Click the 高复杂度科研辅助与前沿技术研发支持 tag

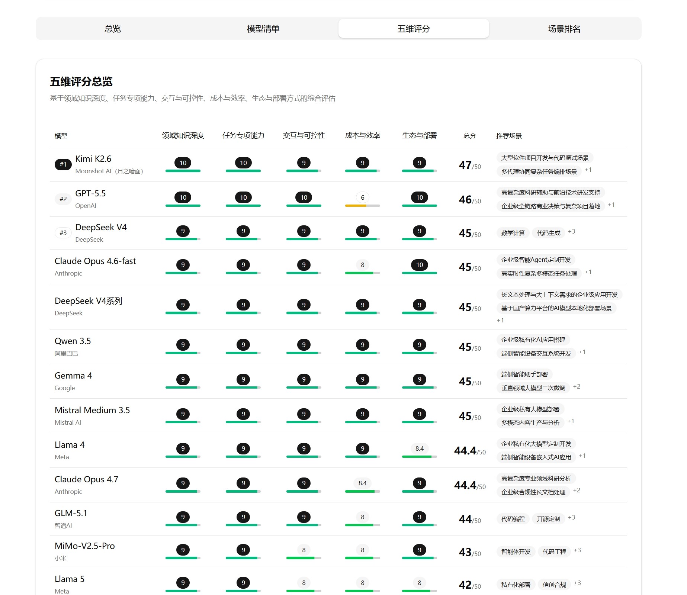point(551,192)
